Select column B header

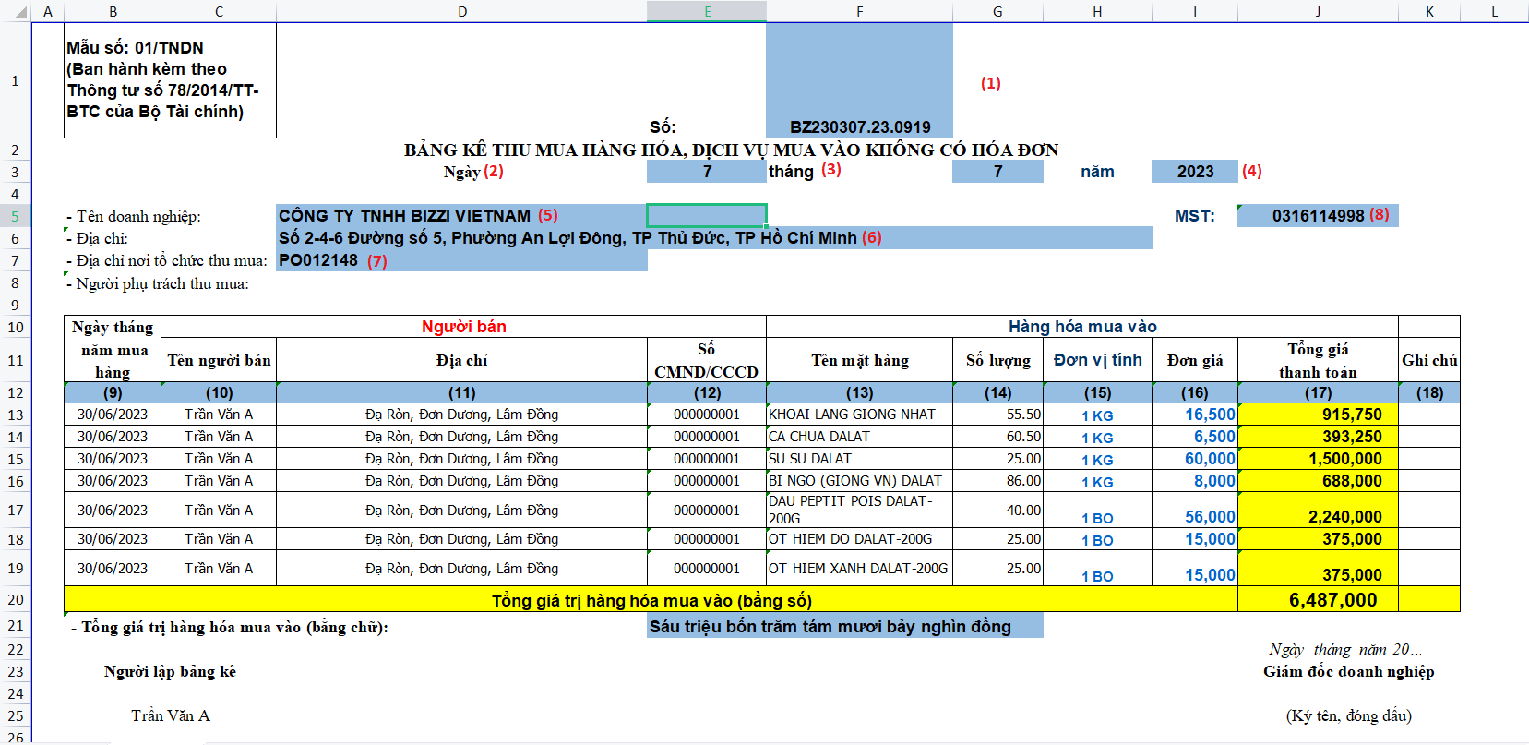(113, 11)
